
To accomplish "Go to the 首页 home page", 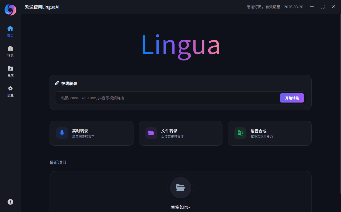I will [10, 31].
